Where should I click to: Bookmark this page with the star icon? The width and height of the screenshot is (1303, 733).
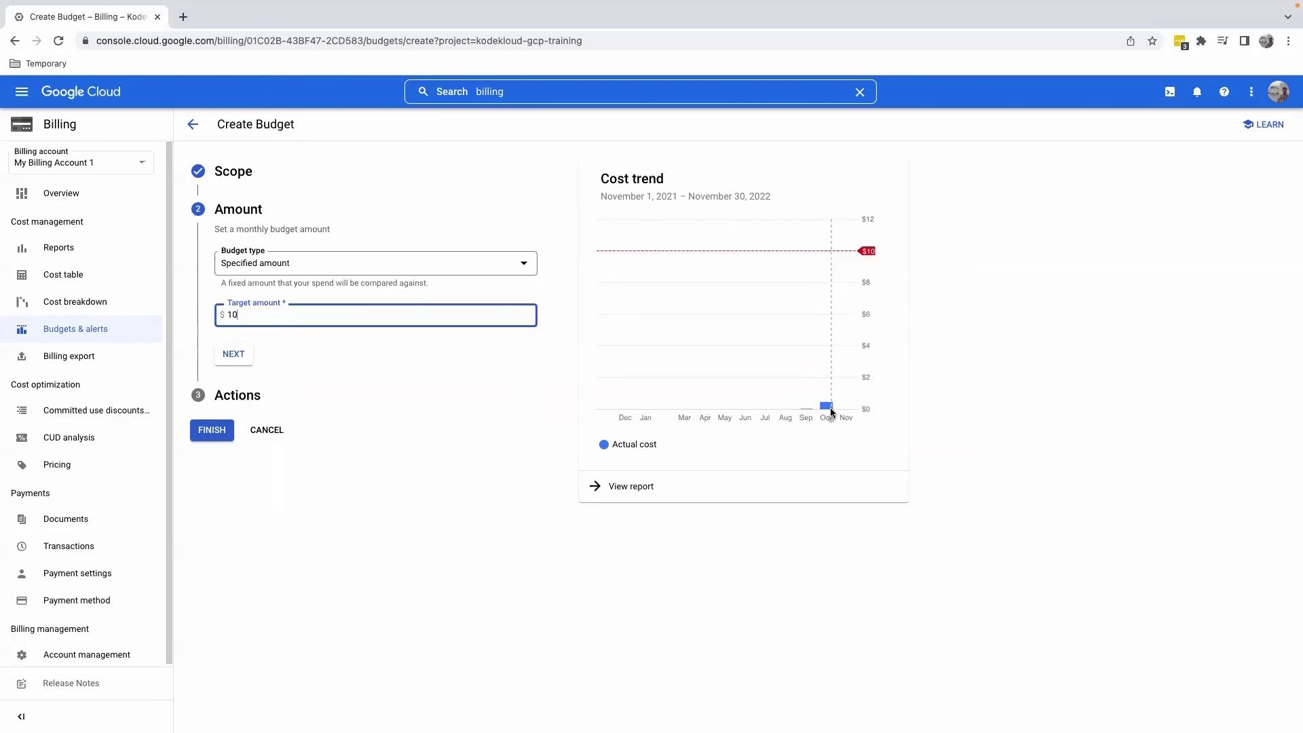(1152, 41)
